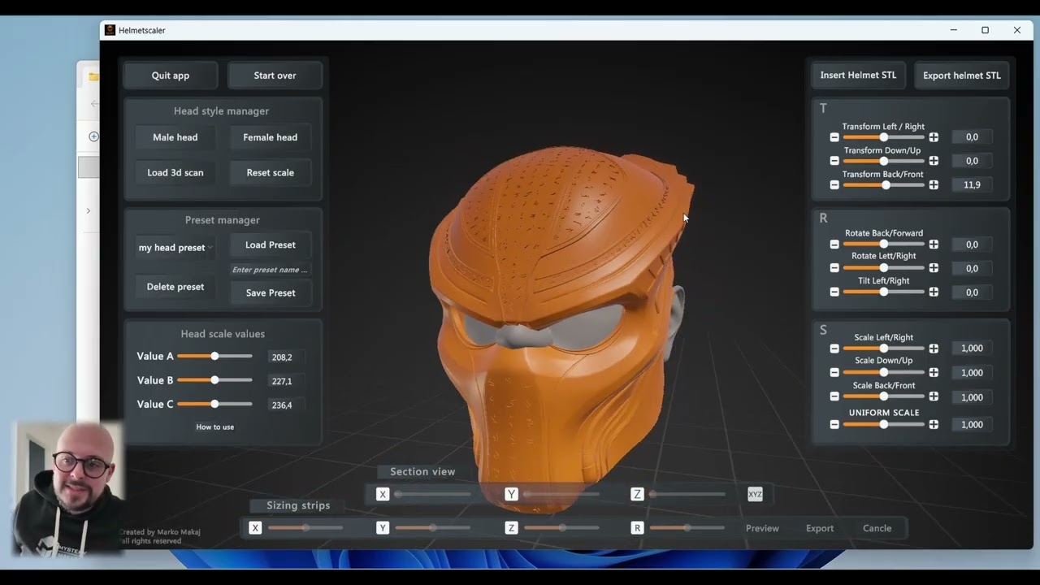Click Delete preset button

point(175,287)
